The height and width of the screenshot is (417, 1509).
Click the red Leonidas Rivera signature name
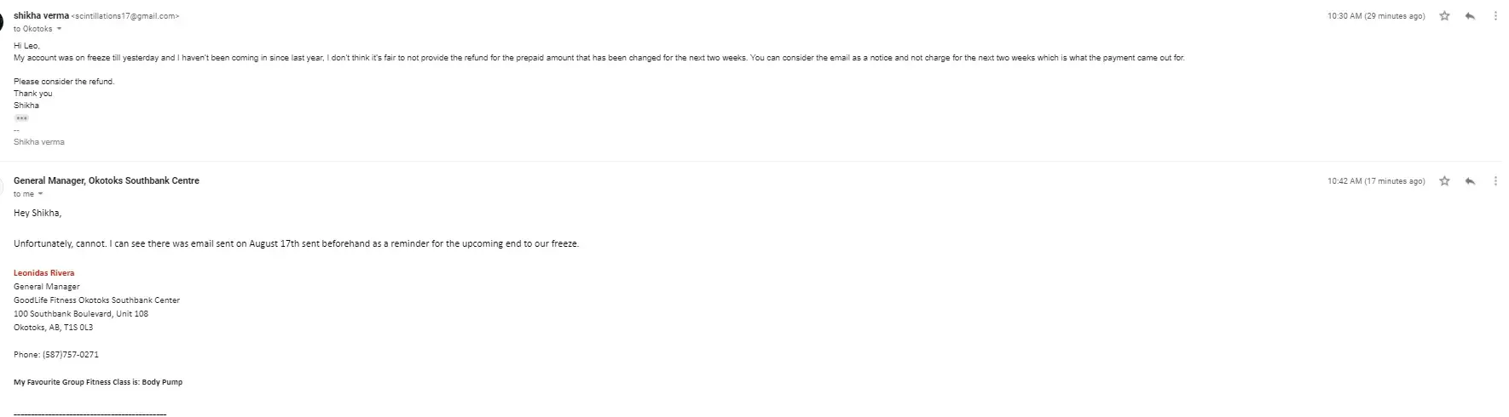pos(43,273)
